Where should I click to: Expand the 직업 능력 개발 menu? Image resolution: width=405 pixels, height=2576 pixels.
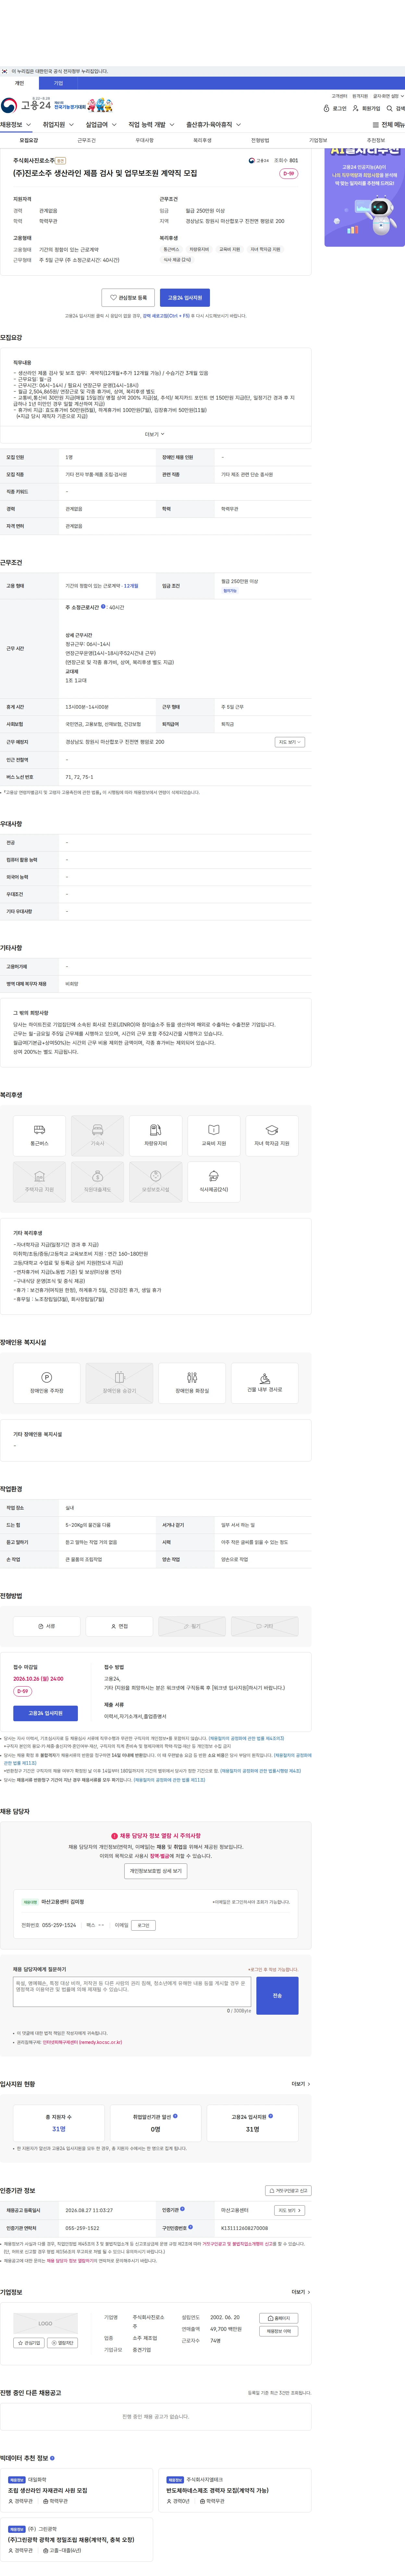tap(151, 125)
